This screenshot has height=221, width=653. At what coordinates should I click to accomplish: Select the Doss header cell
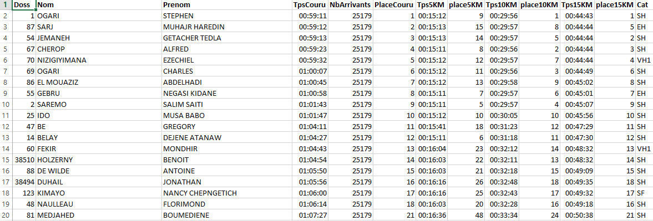[24, 5]
